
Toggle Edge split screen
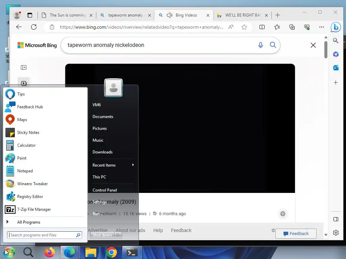click(x=262, y=27)
